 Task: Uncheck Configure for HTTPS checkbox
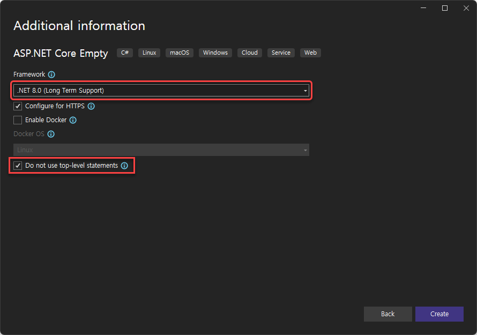click(18, 106)
